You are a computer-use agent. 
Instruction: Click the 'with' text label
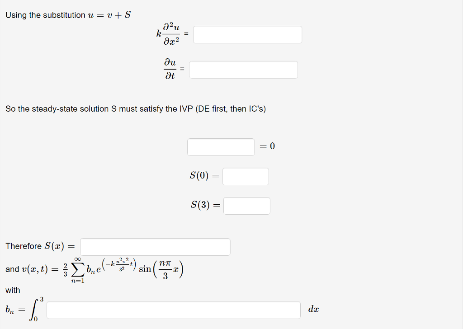[13, 290]
